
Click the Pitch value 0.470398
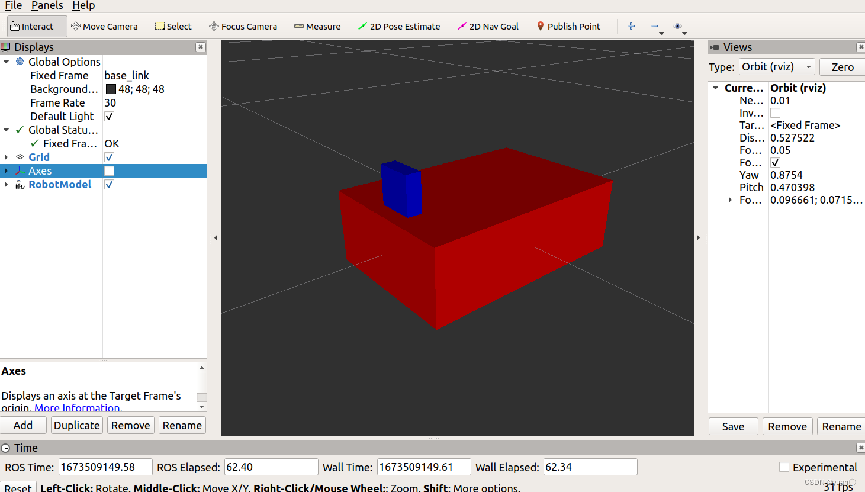[792, 187]
